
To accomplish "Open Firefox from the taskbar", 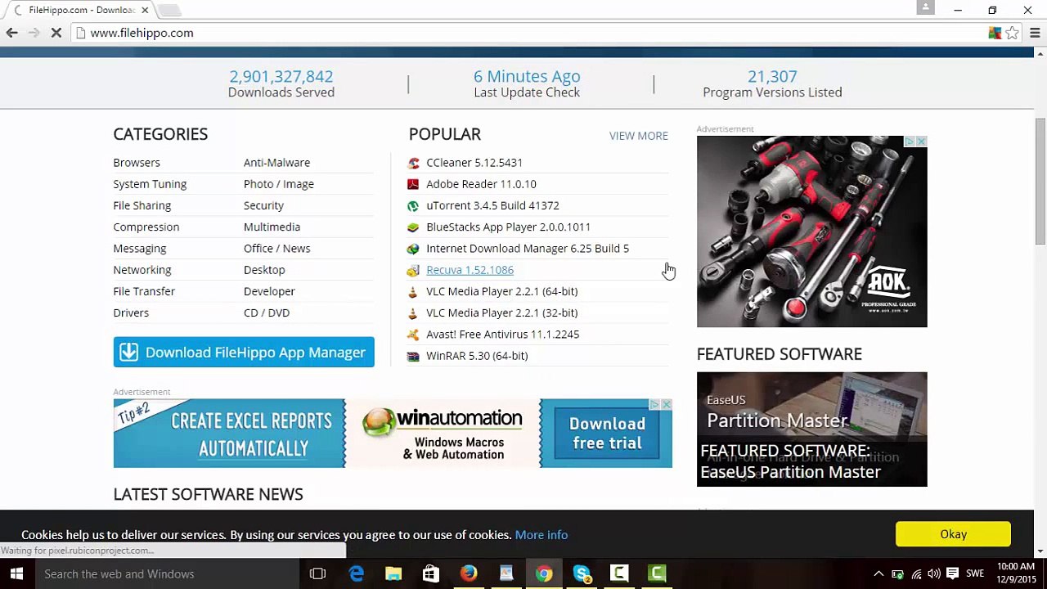I will [468, 573].
